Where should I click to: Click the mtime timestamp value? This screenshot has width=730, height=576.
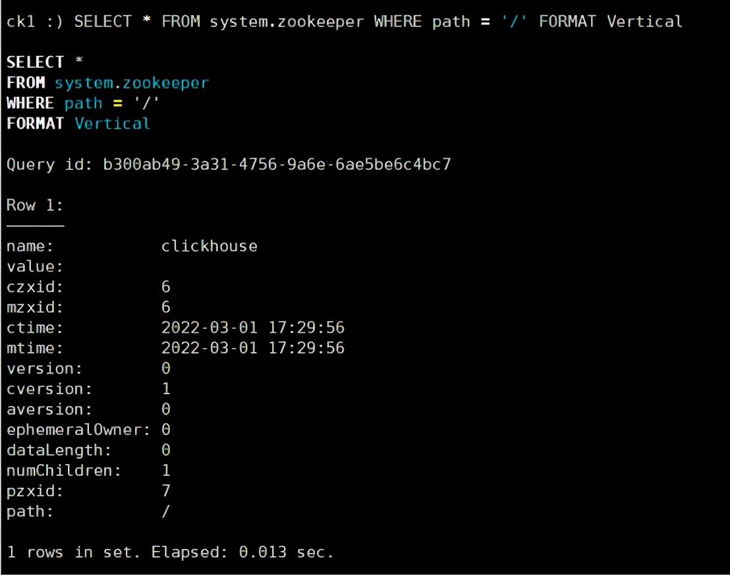252,349
